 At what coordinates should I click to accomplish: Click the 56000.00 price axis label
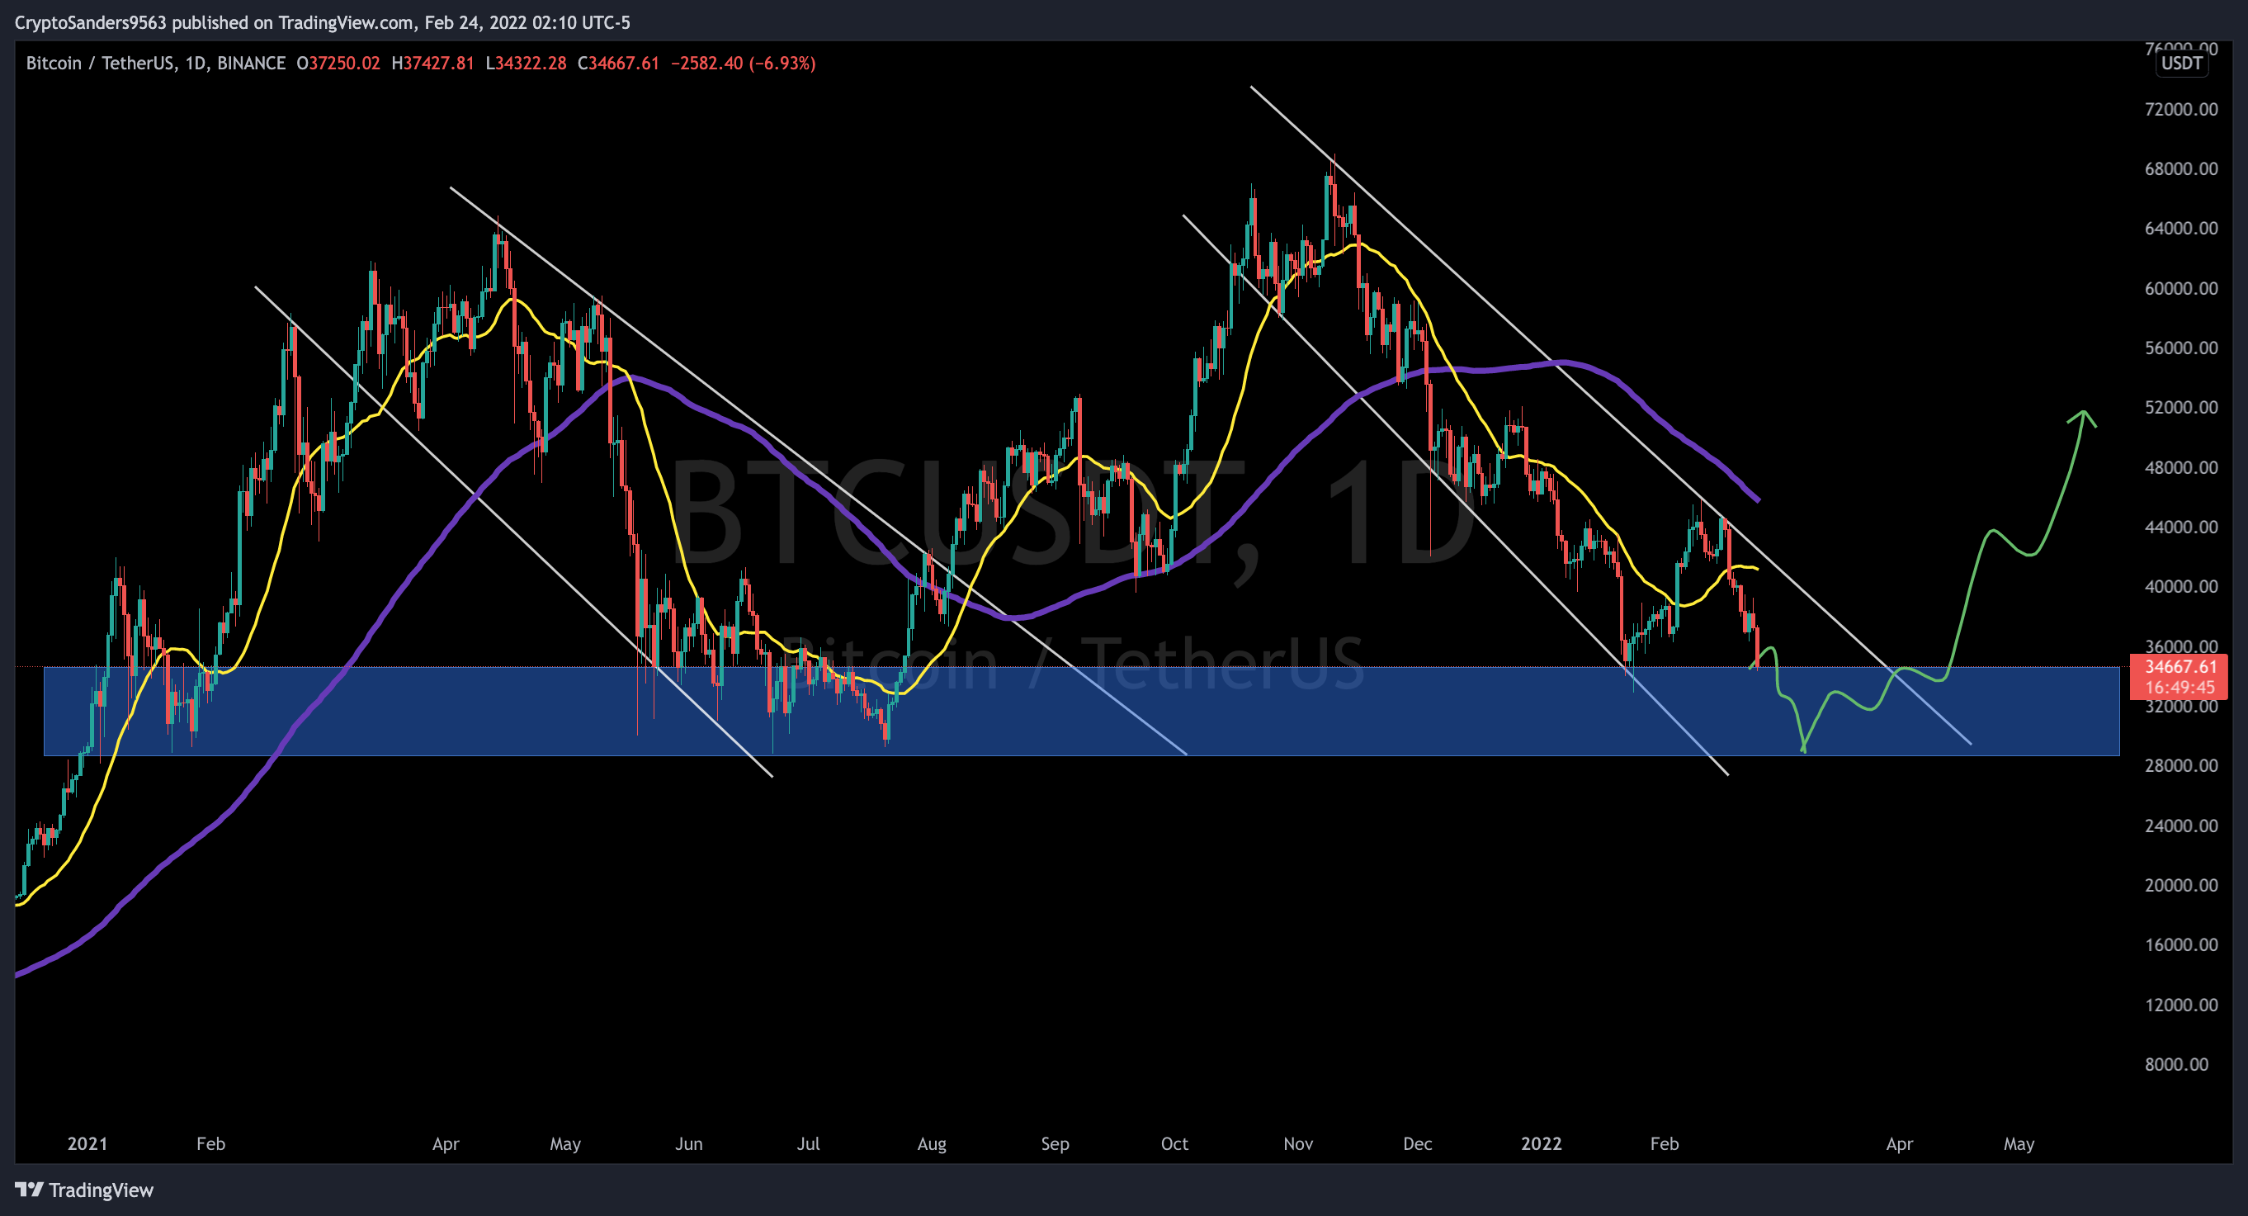point(2181,348)
